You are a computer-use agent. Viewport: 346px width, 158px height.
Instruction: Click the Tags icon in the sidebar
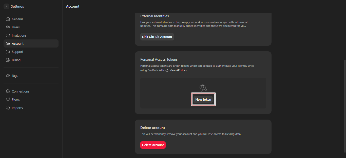coord(8,76)
